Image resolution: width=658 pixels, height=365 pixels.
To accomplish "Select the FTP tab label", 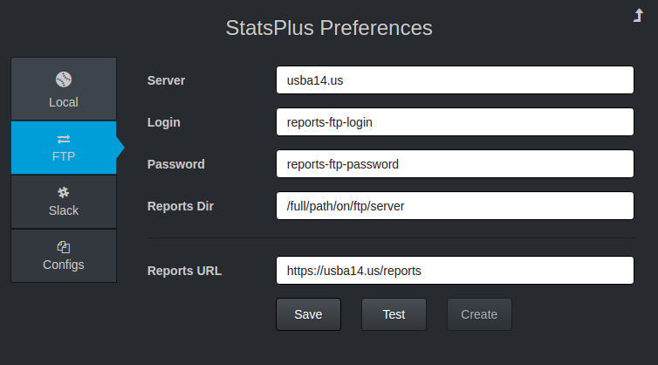I will (x=63, y=157).
